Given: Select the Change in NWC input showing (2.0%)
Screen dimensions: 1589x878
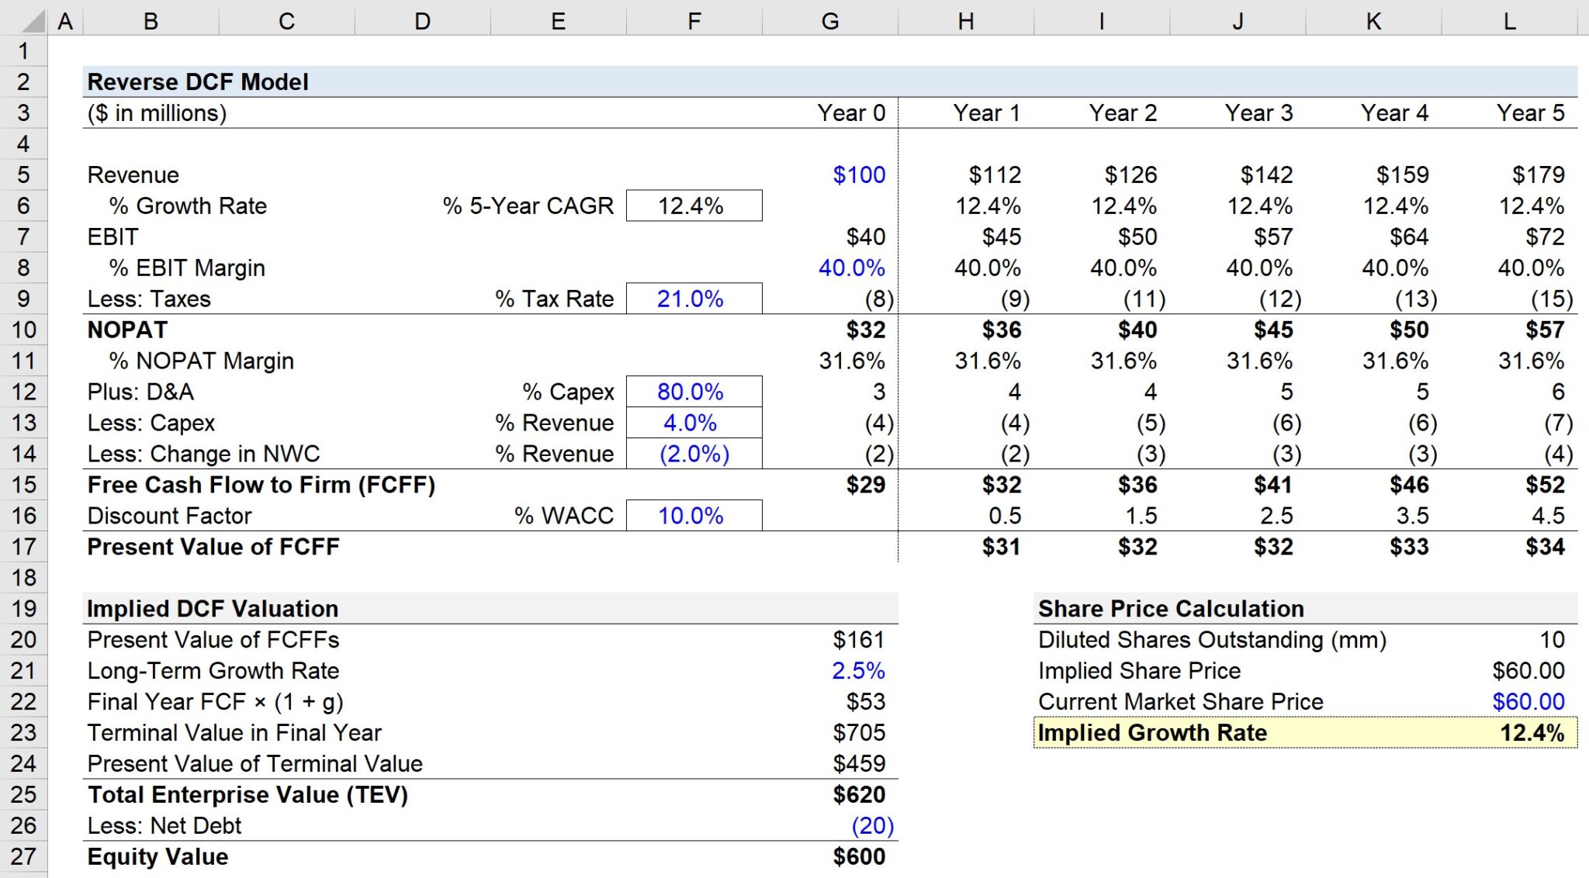Looking at the screenshot, I should 693,453.
